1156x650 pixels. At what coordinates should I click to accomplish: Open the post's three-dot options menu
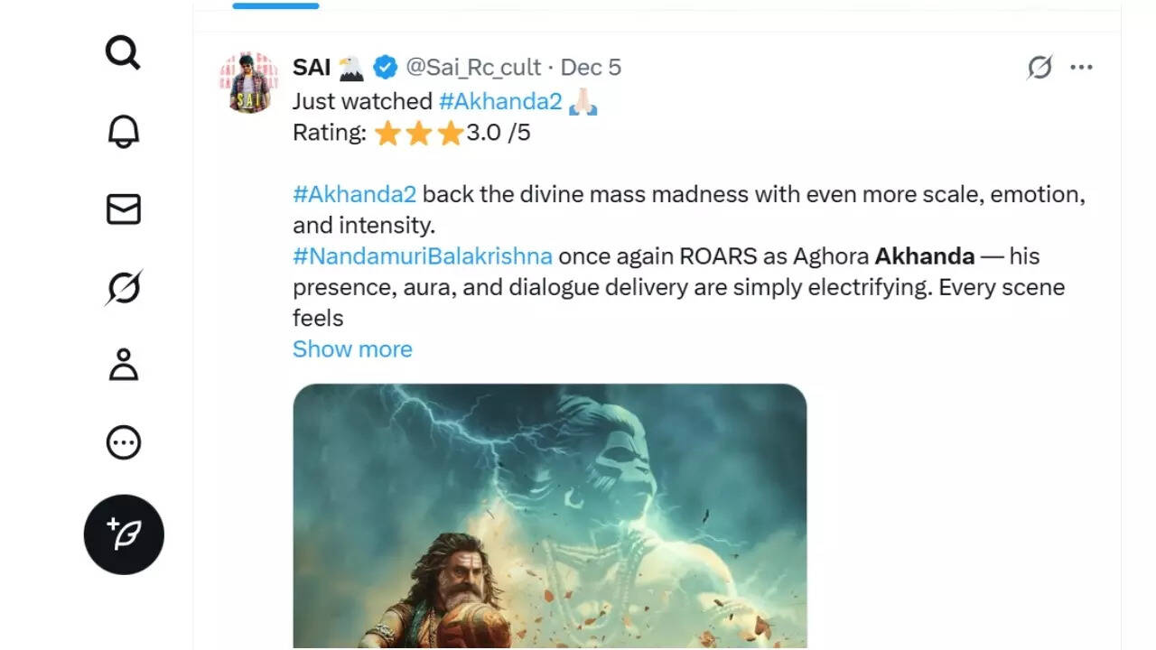(1081, 68)
